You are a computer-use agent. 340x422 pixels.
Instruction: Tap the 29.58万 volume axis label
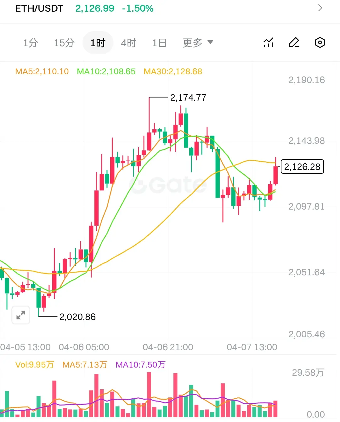point(308,373)
